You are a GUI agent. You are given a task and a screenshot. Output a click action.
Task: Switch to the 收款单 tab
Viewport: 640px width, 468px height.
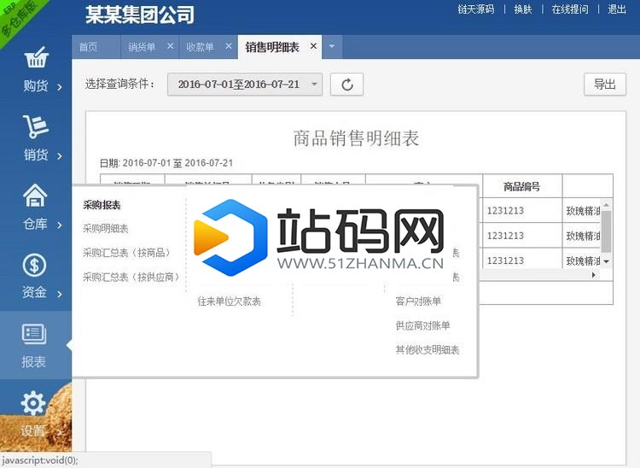coord(200,47)
